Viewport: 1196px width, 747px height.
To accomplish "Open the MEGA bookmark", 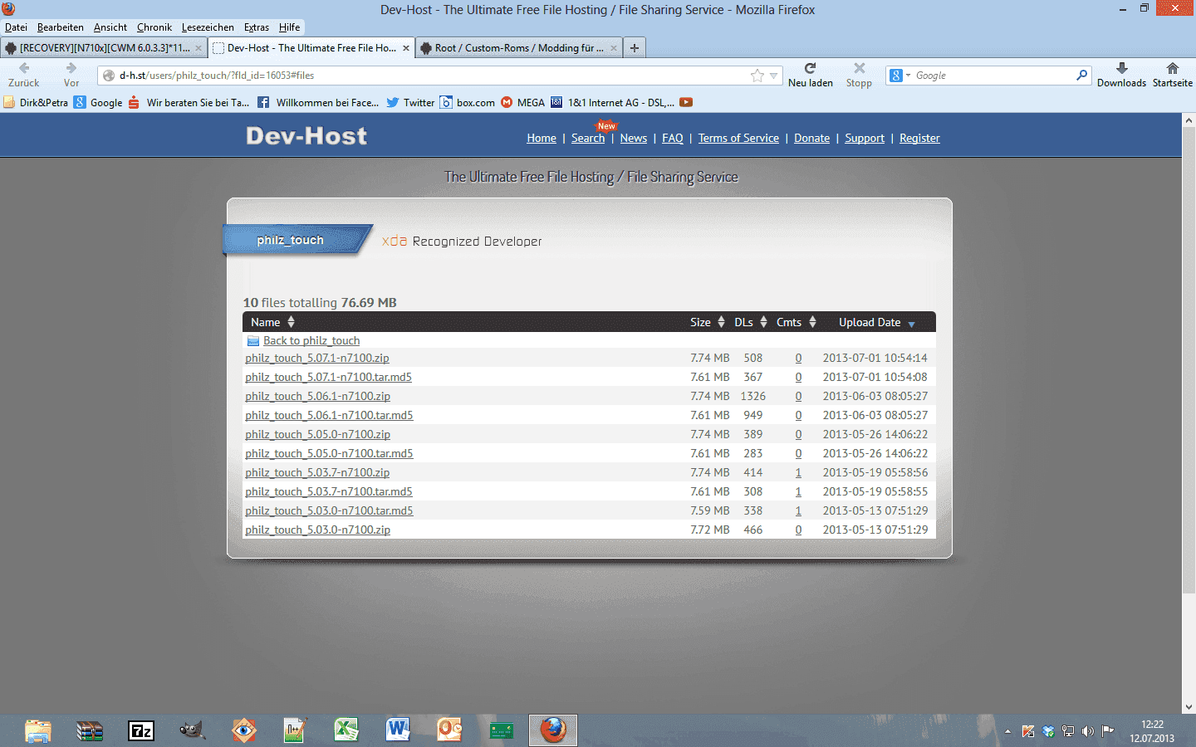I will (522, 103).
